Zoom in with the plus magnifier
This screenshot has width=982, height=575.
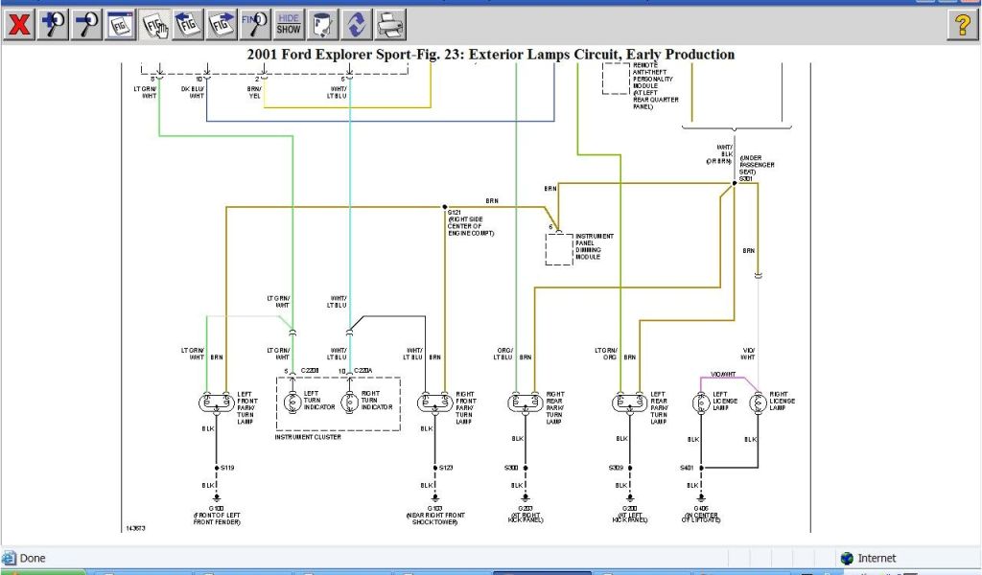point(53,24)
